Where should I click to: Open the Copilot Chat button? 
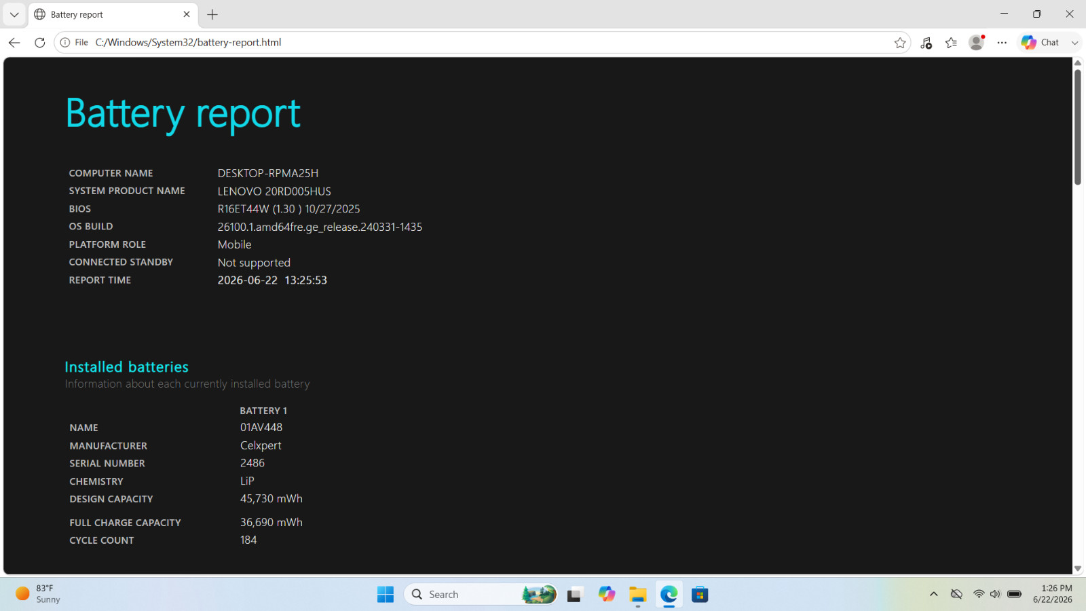click(x=1040, y=42)
